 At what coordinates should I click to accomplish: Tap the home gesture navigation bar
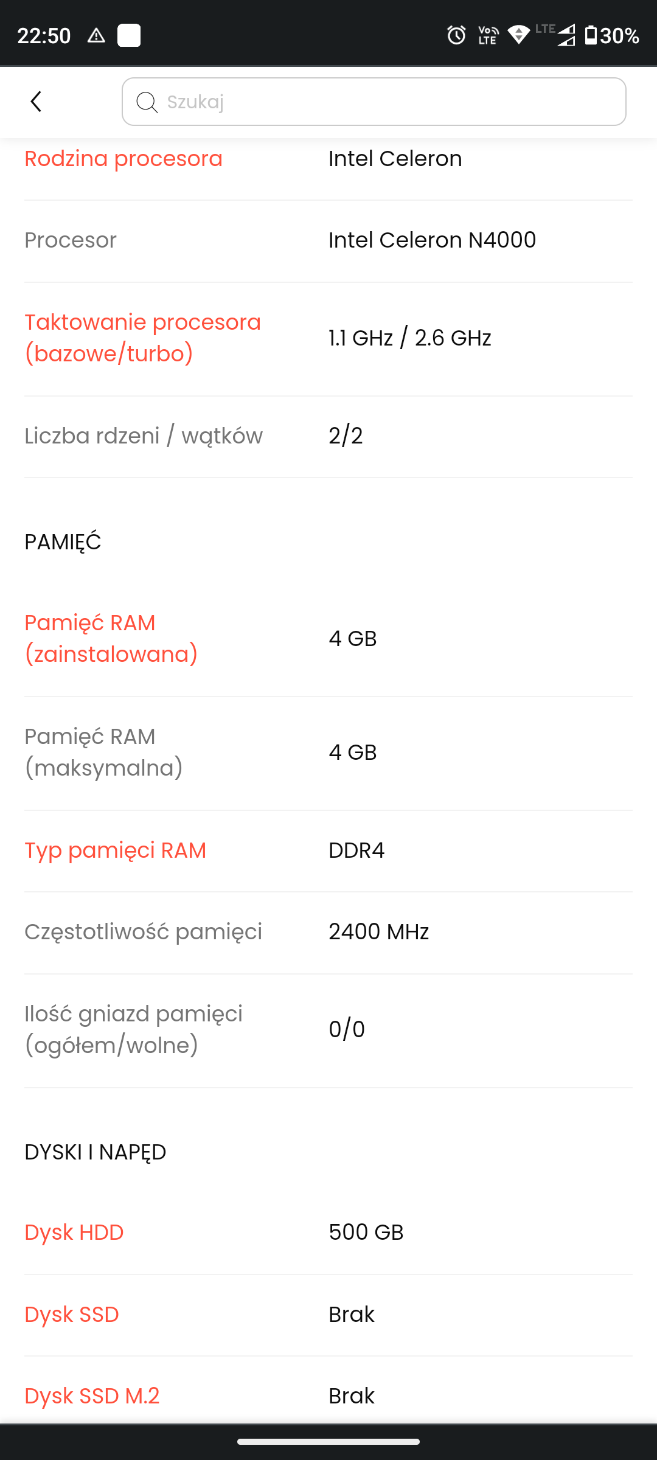point(328,1441)
